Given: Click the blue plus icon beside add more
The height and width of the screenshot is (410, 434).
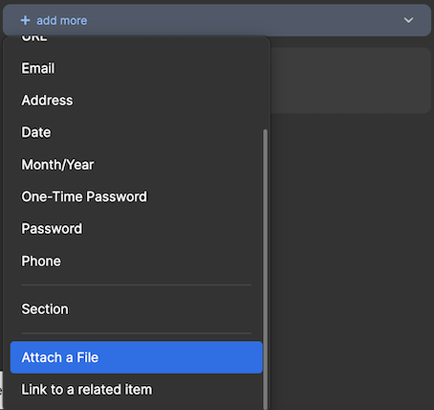Looking at the screenshot, I should click(x=25, y=20).
